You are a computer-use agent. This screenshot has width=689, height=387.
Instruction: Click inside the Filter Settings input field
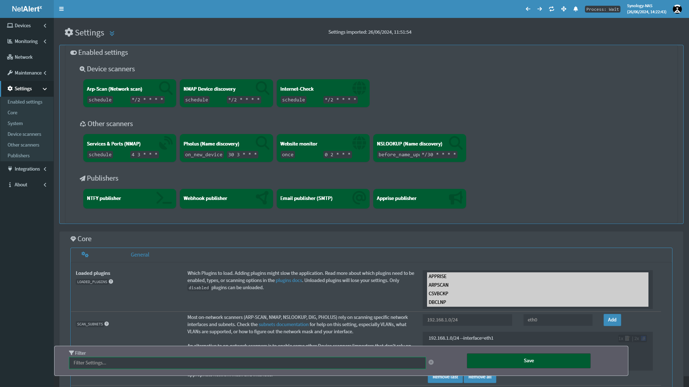coord(247,363)
